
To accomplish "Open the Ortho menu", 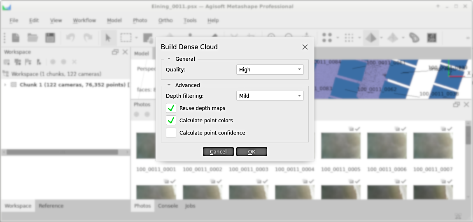I will [165, 21].
